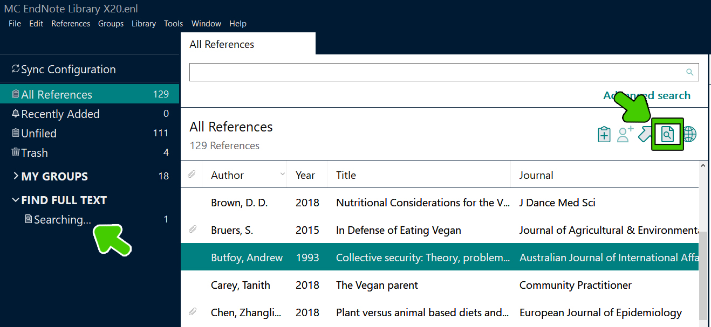Open the Library menu
The width and height of the screenshot is (711, 327).
(143, 24)
